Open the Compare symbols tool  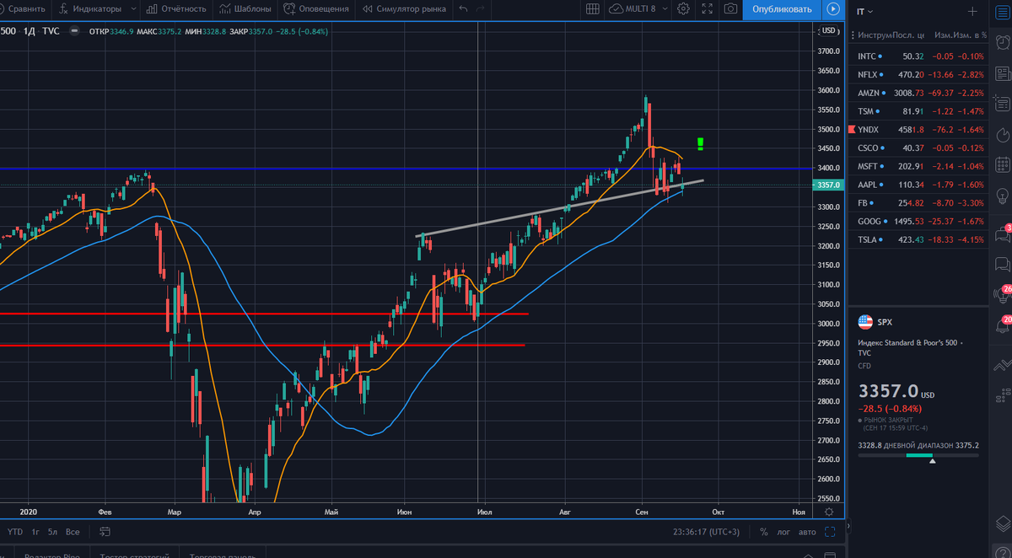(24, 9)
